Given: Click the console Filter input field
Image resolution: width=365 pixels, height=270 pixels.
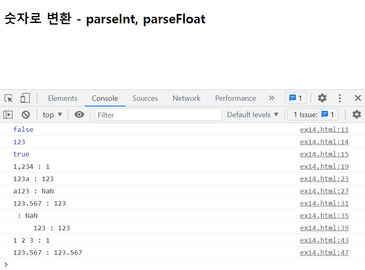Looking at the screenshot, I should [x=158, y=115].
